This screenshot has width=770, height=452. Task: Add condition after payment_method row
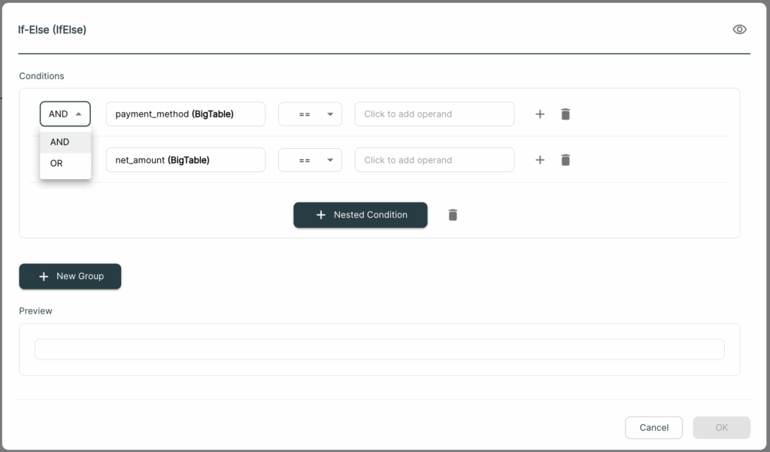coord(540,114)
